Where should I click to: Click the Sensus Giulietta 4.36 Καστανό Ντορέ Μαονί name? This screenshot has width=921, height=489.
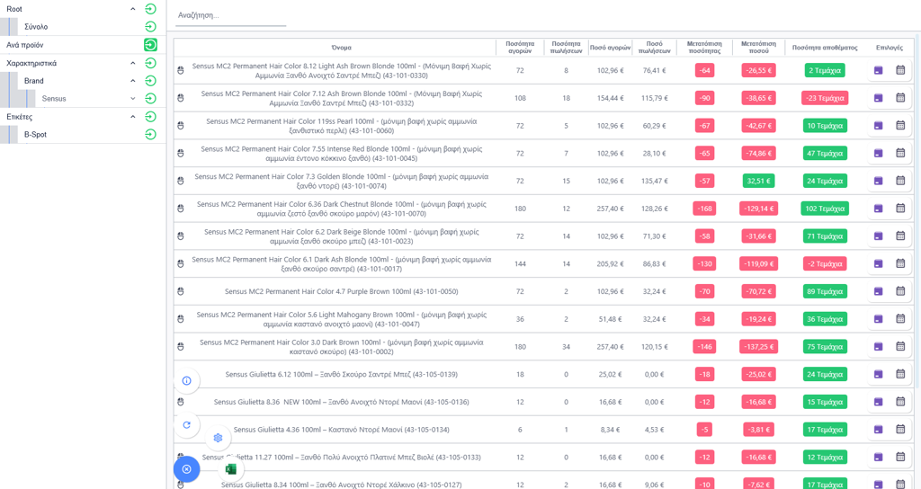click(x=341, y=430)
